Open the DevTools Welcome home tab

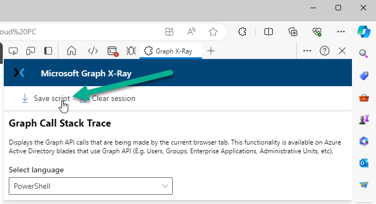tap(72, 51)
